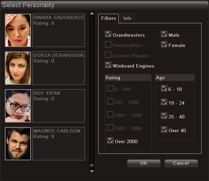
Task: Select Dorsa Derakhshani's portrait thumbnail
Action: point(18,68)
